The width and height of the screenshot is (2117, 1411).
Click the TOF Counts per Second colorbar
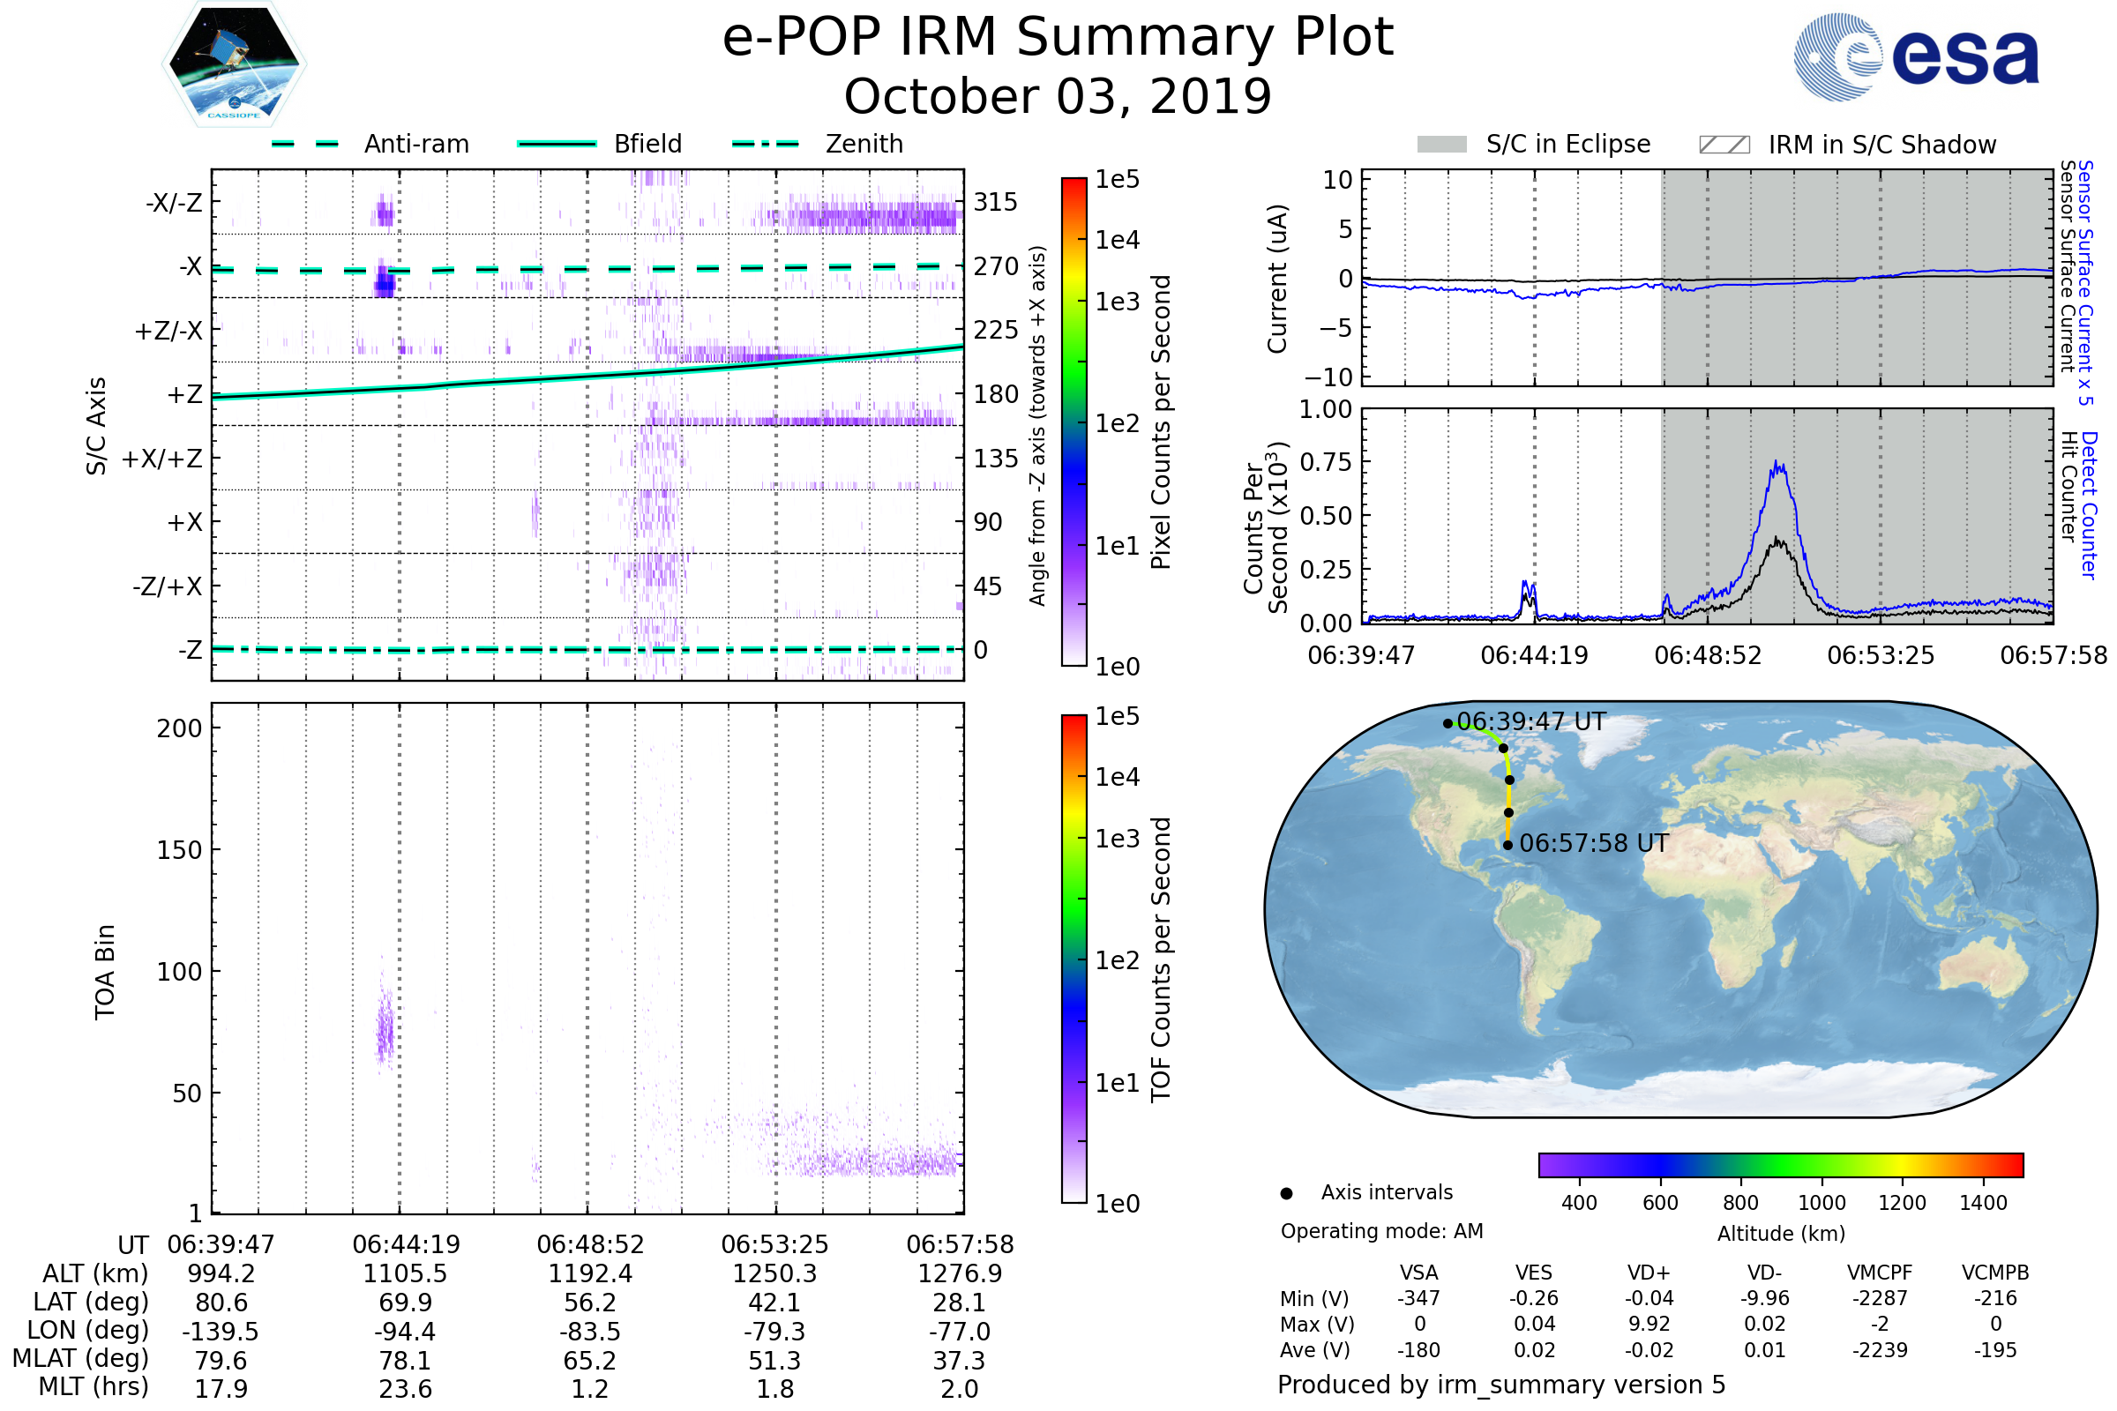(1073, 959)
